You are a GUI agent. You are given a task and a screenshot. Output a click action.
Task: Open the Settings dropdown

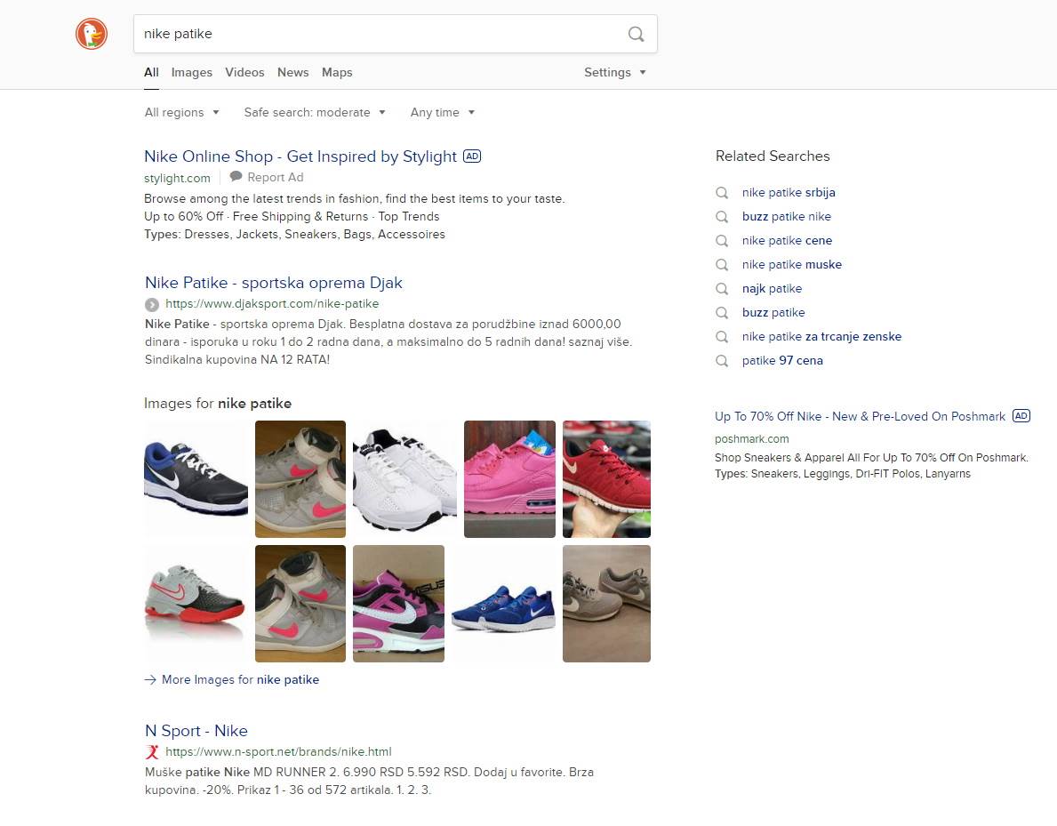tap(615, 72)
